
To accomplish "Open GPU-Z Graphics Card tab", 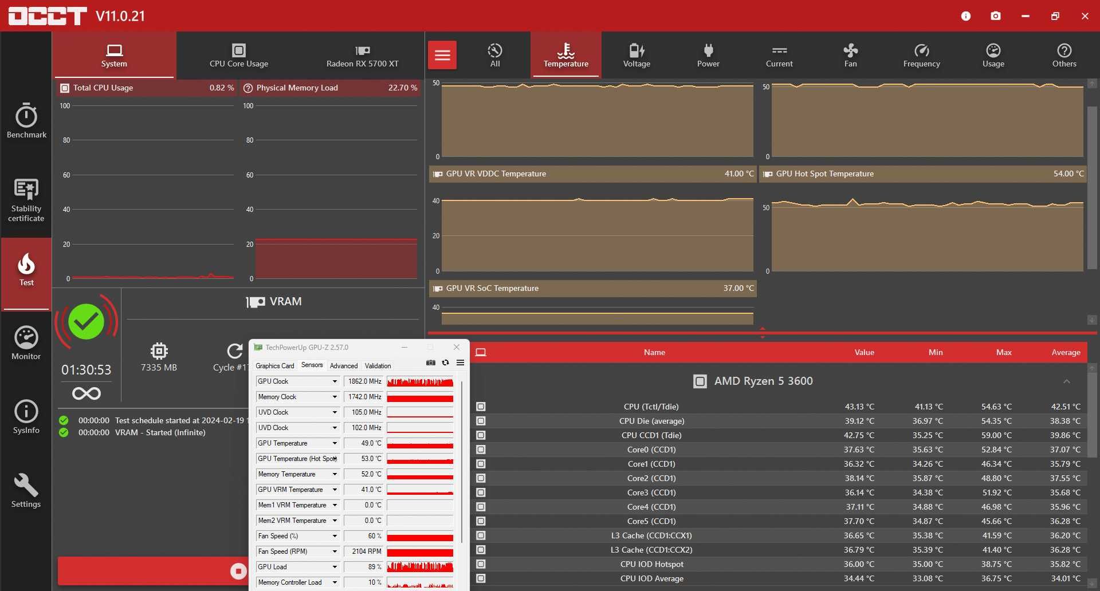I will [274, 365].
